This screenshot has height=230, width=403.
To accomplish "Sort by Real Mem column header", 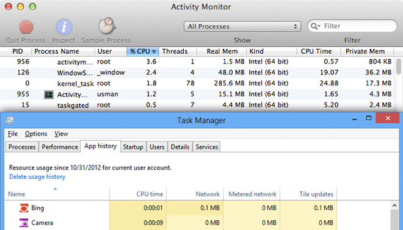I will point(222,51).
